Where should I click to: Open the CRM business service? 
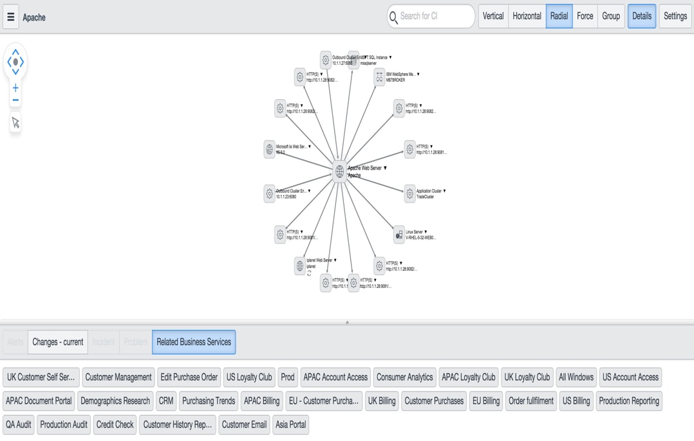[166, 401]
